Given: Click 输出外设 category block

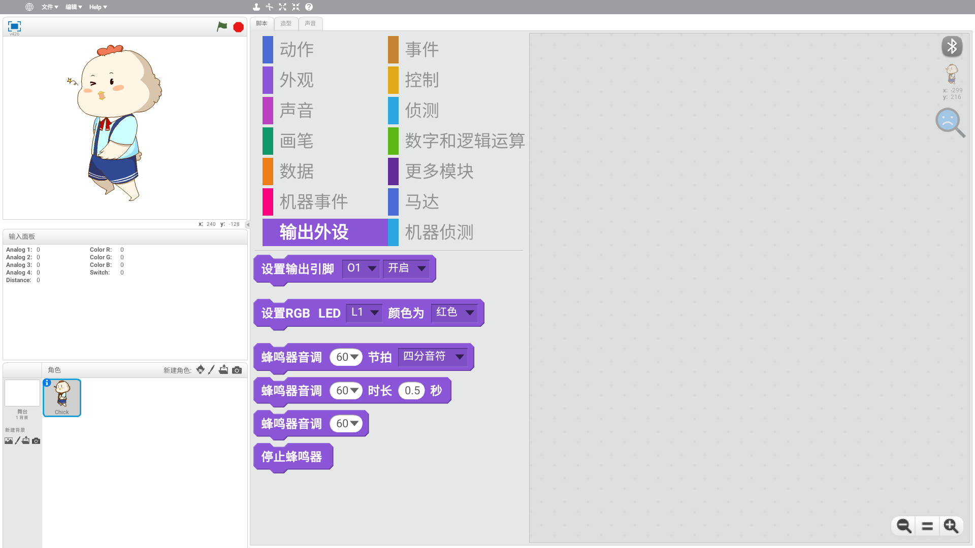Looking at the screenshot, I should pyautogui.click(x=314, y=231).
